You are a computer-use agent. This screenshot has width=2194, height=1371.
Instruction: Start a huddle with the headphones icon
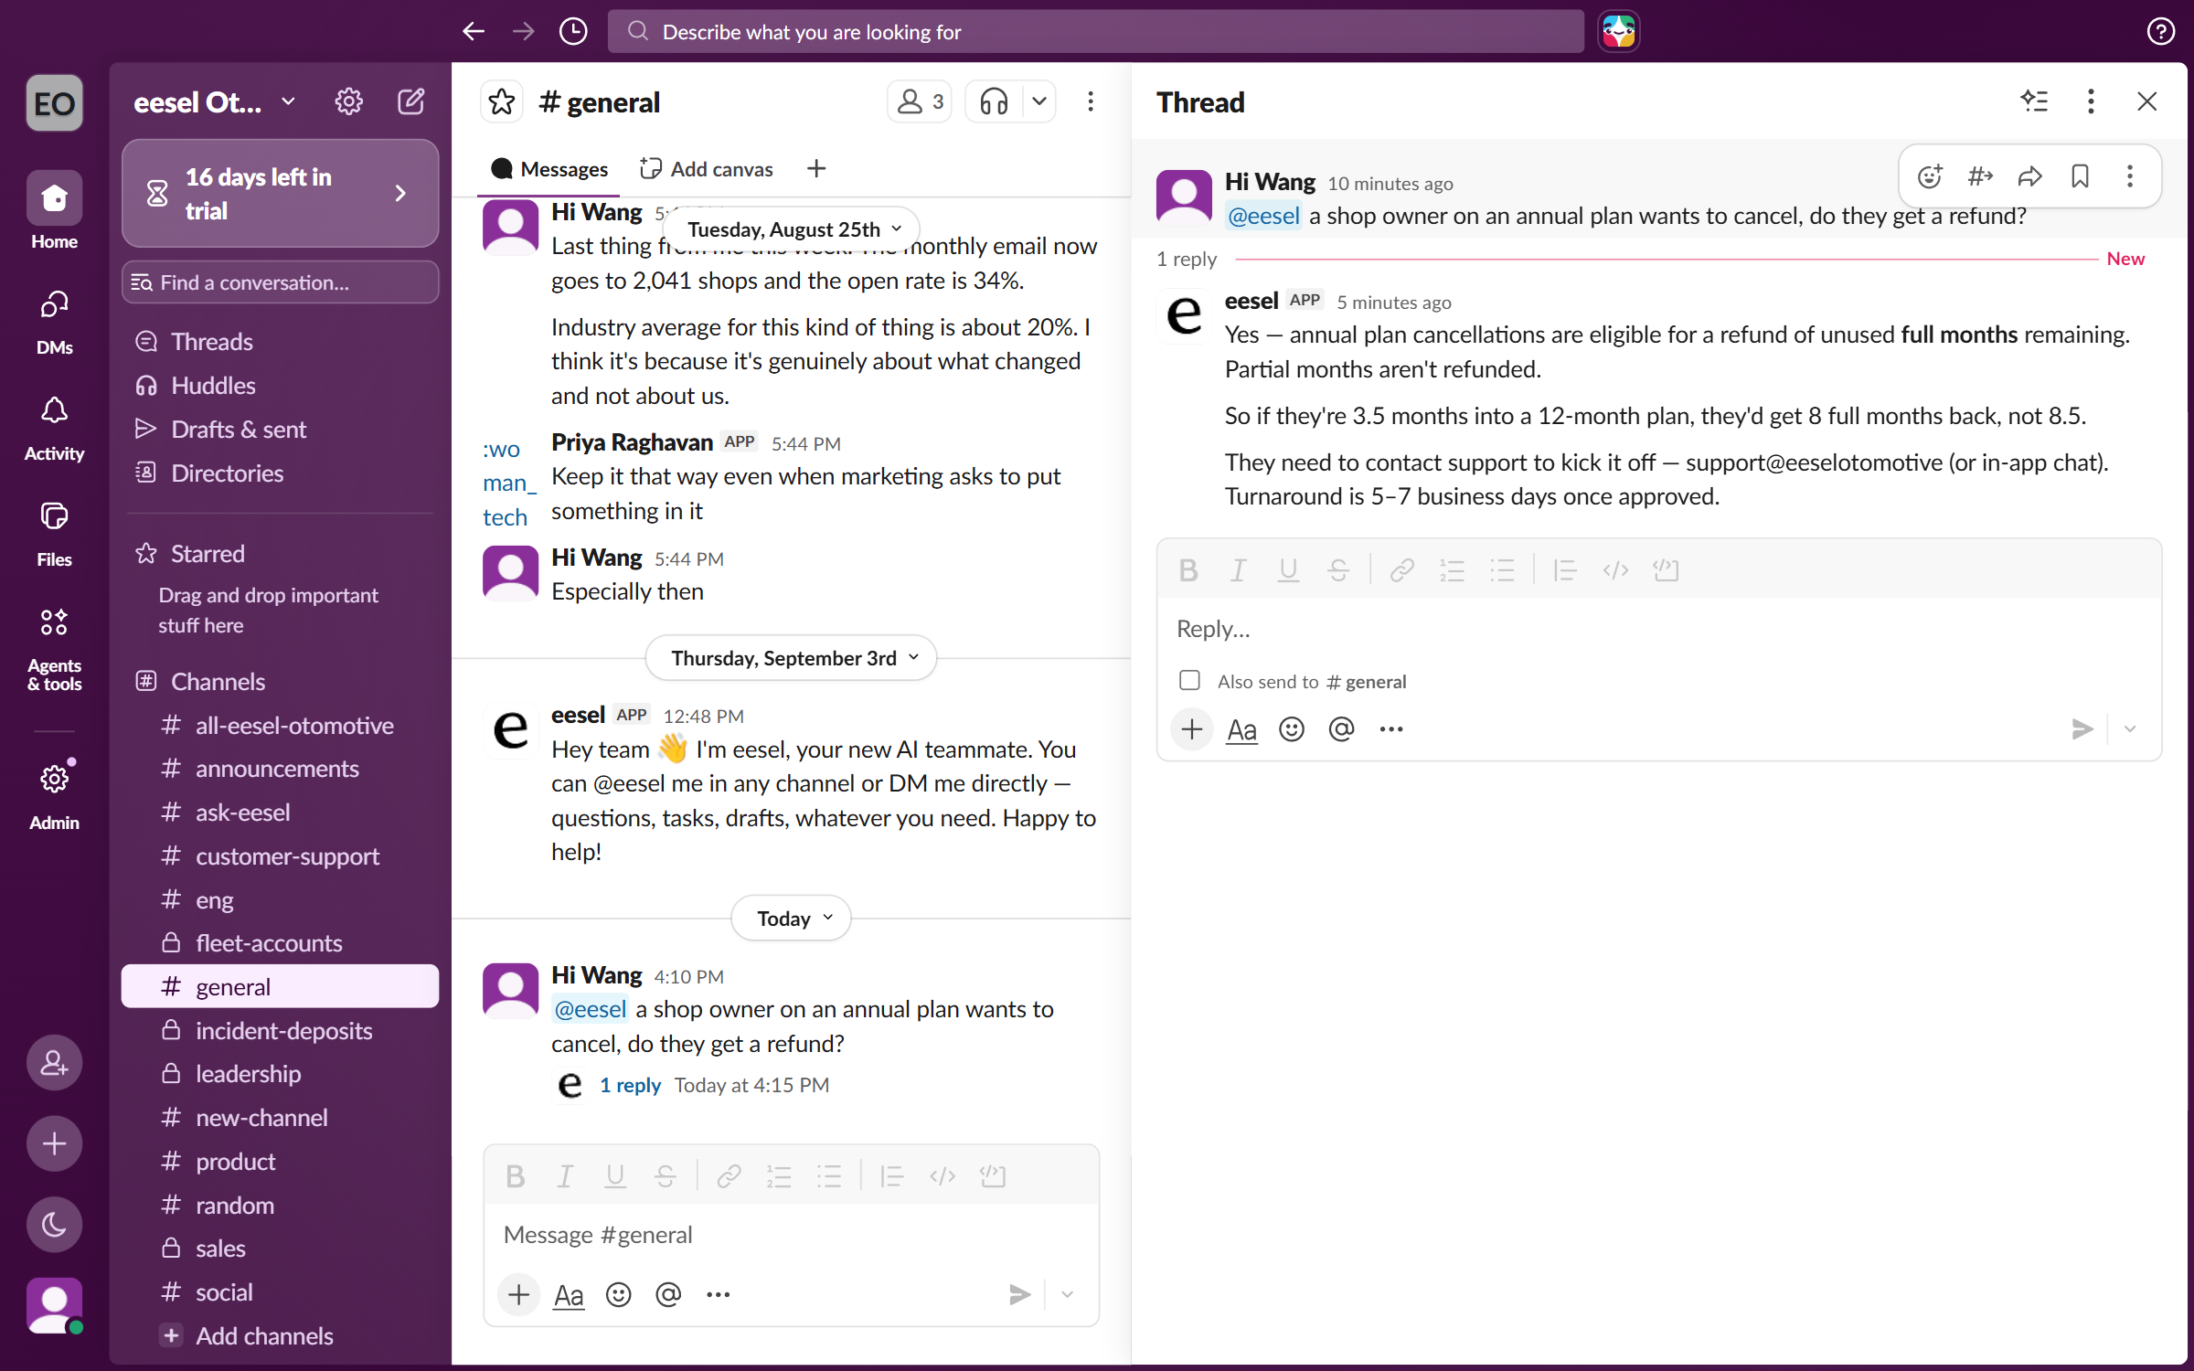[994, 101]
